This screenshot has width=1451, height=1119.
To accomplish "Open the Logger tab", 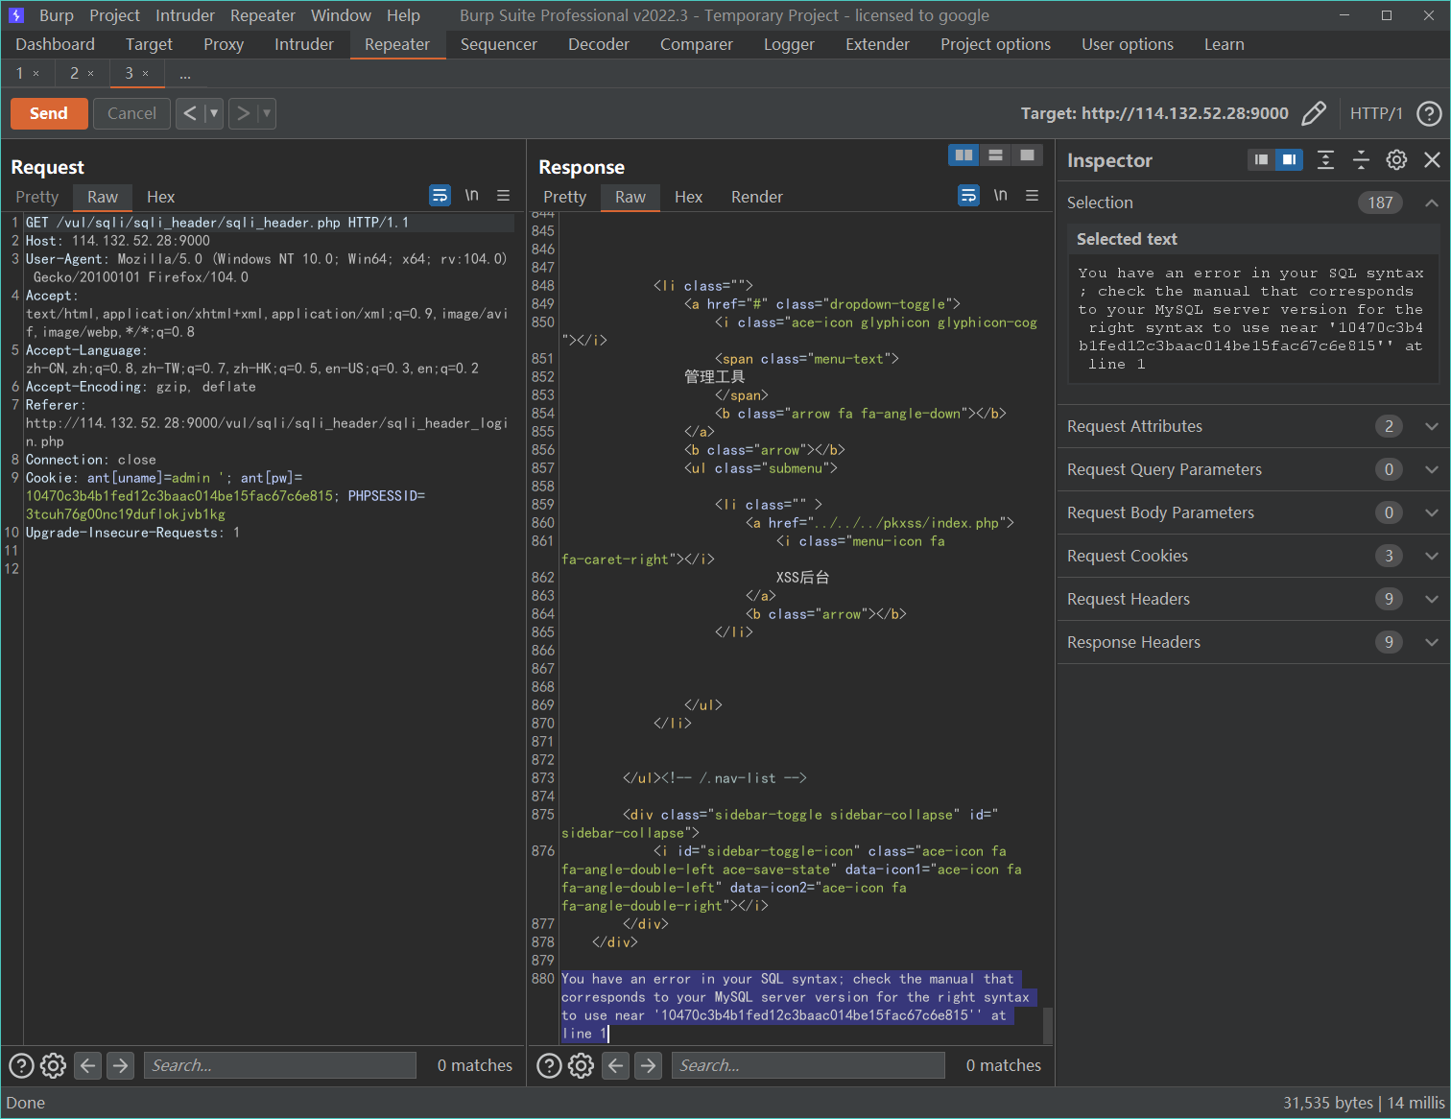I will tap(789, 44).
